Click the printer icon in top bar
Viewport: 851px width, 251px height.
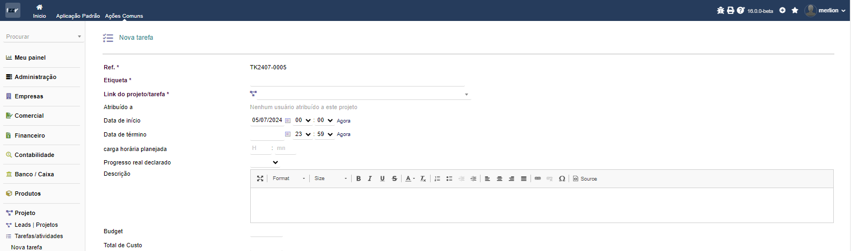pyautogui.click(x=730, y=10)
